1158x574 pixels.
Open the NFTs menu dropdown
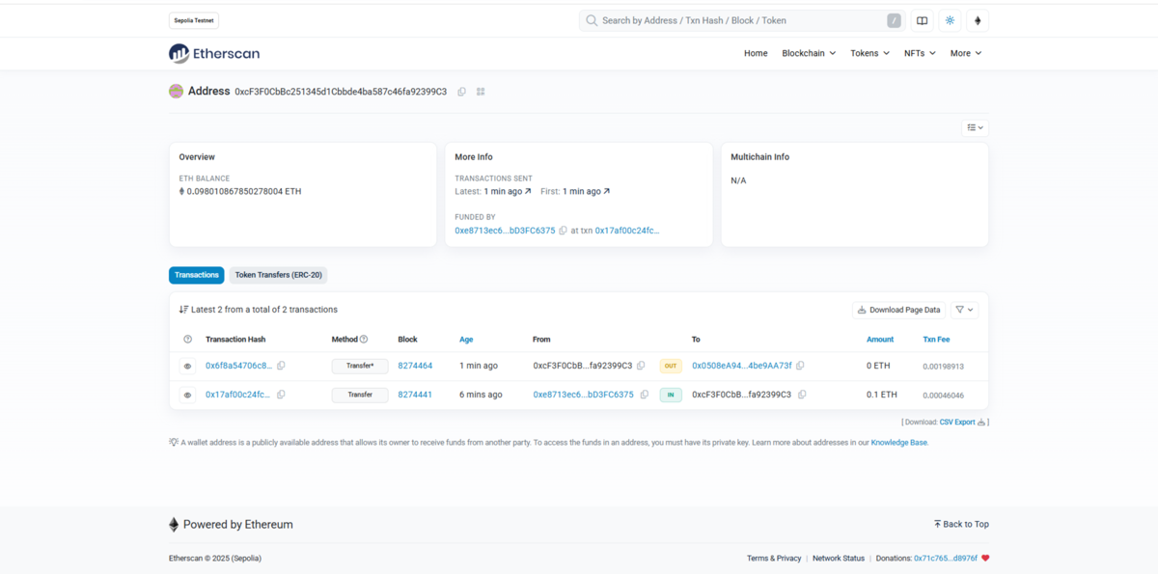tap(920, 53)
